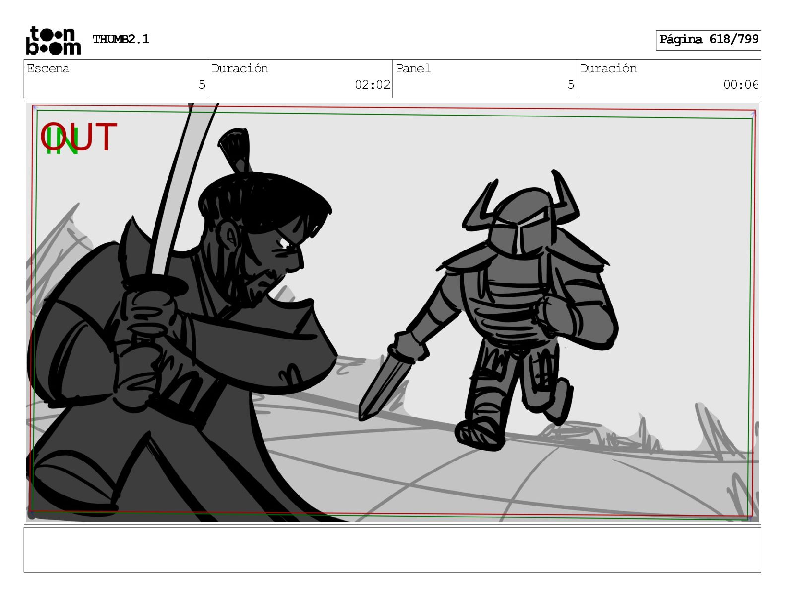Click the Página 618/799 page indicator
786x608 pixels.
tap(708, 40)
